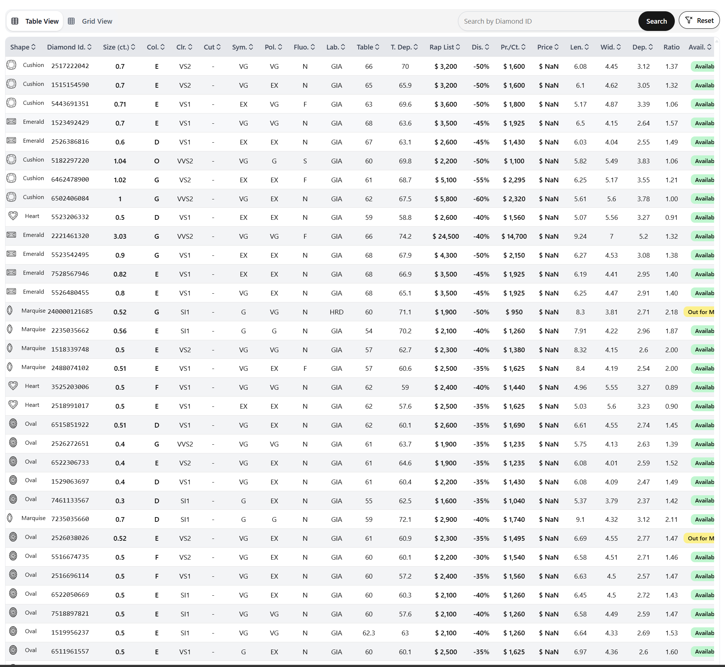725x667 pixels.
Task: Sort by Shape column arrows
Action: [x=33, y=47]
